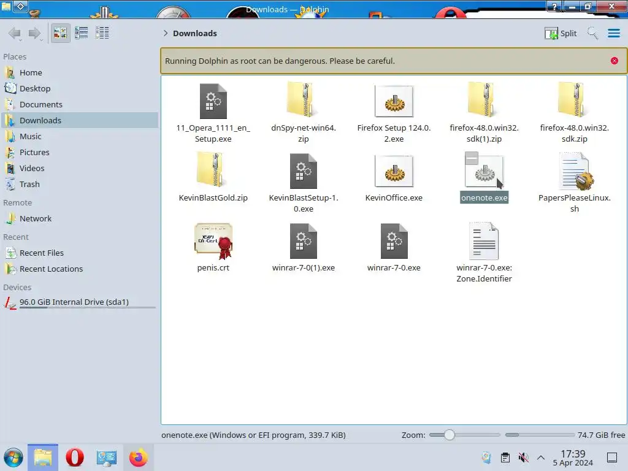Open the hamburger menu
The width and height of the screenshot is (628, 471).
point(614,33)
